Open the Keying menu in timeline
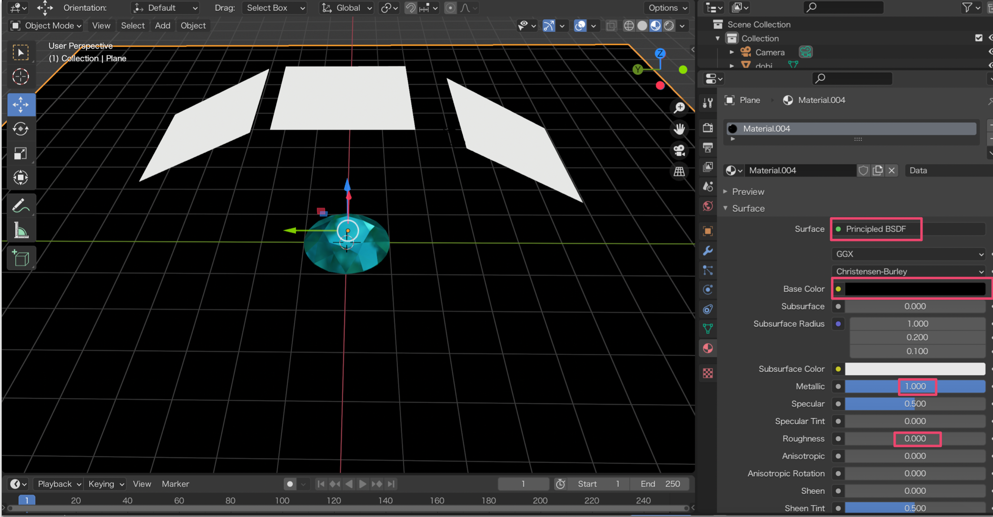 click(106, 484)
